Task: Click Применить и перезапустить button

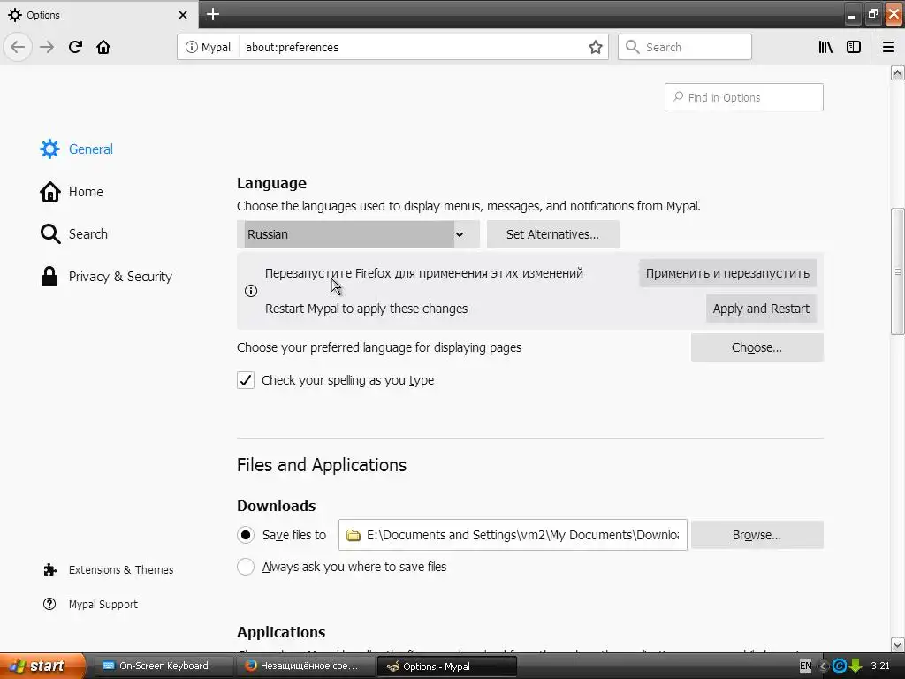Action: [727, 273]
